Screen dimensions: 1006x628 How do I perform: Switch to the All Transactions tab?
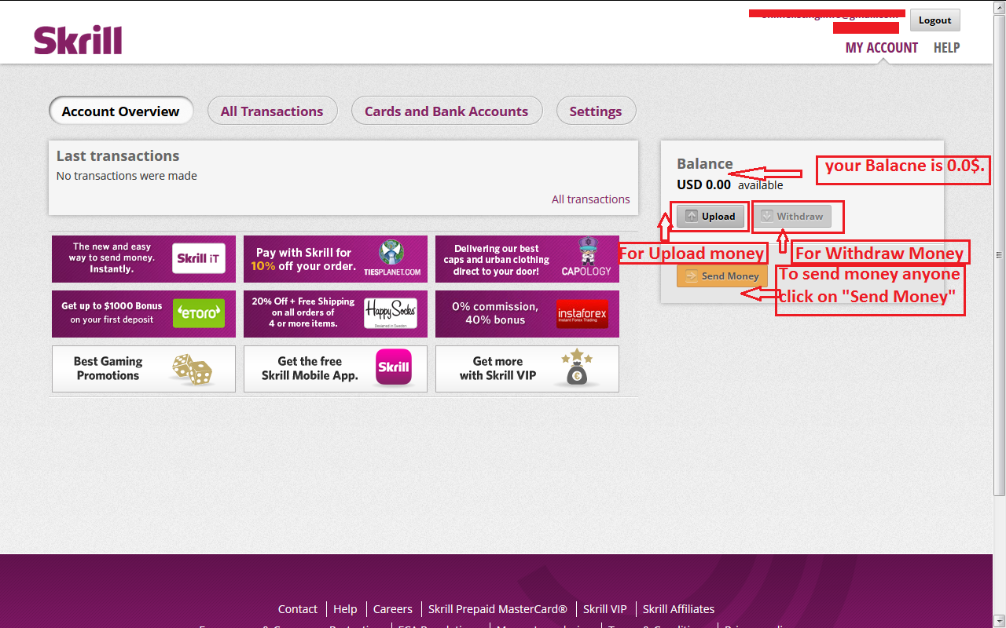272,111
